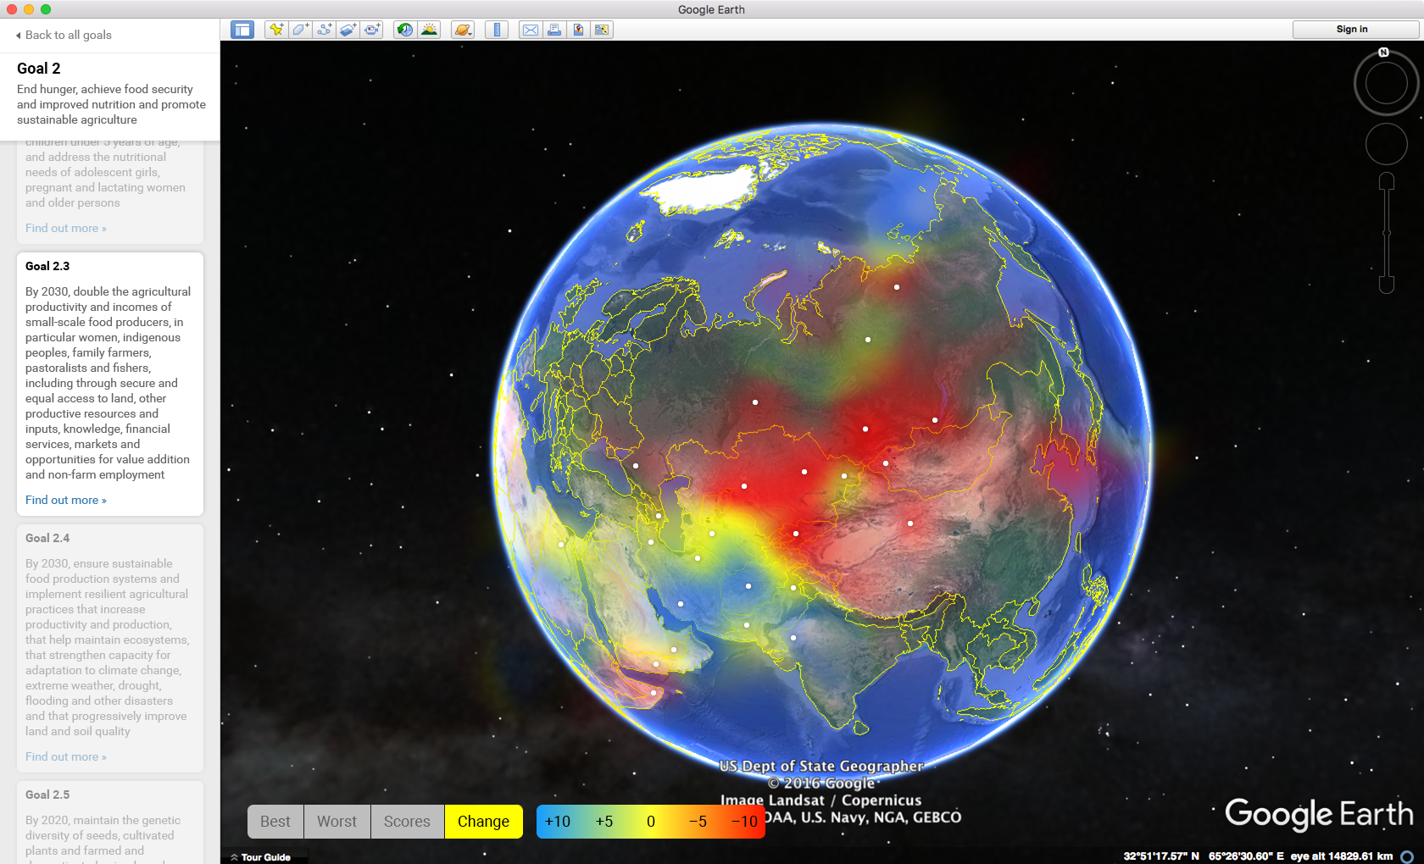1424x864 pixels.
Task: Select the Best tab
Action: [x=275, y=822]
